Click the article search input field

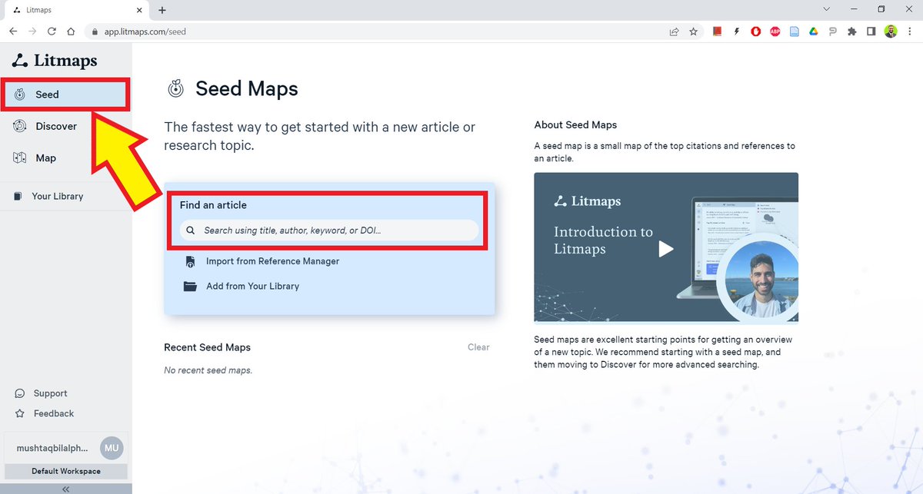(329, 230)
